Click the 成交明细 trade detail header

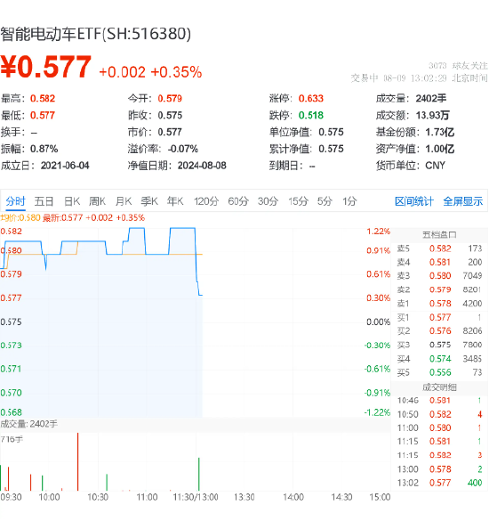click(x=439, y=387)
